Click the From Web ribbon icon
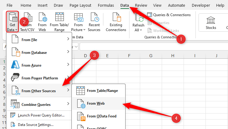 click(42, 18)
